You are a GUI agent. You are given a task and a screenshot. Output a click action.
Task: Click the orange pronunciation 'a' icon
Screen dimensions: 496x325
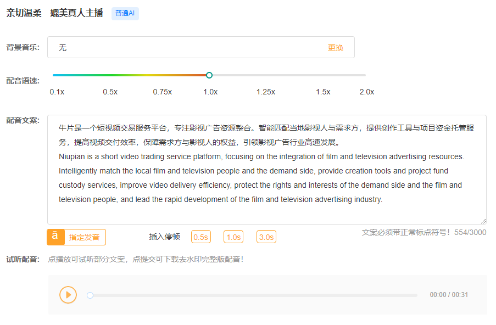55,237
